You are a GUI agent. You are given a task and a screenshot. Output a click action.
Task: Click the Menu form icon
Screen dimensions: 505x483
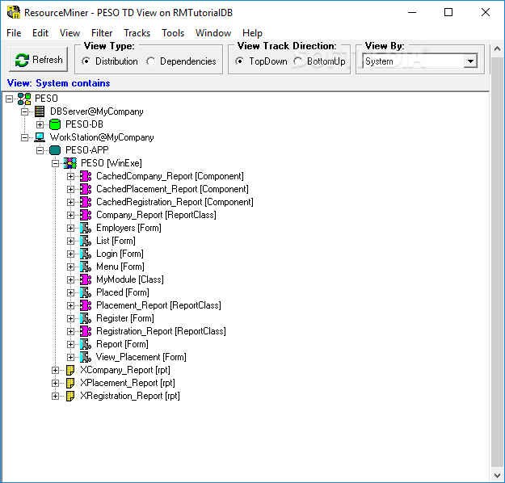(x=86, y=267)
